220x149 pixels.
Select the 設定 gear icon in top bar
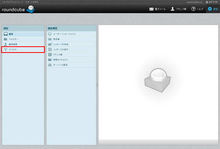point(210,9)
